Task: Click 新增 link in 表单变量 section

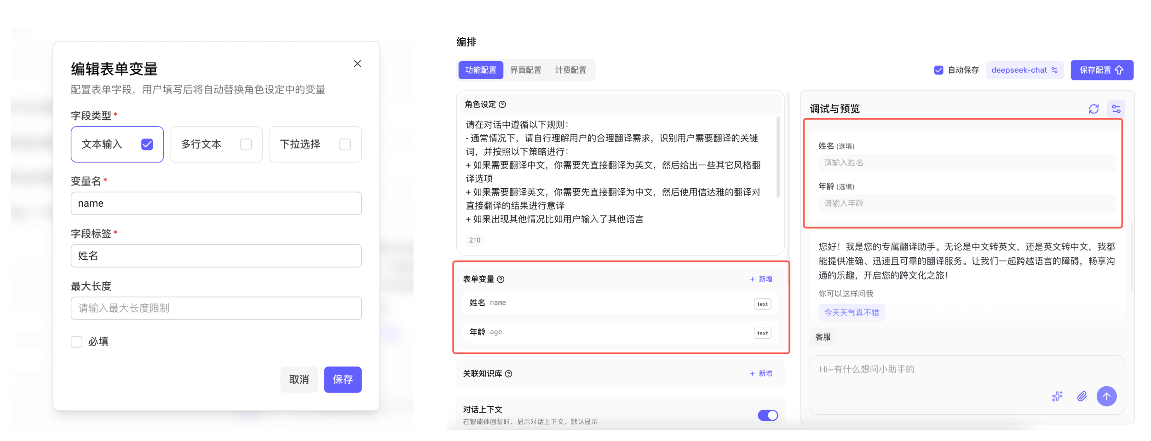Action: (x=761, y=279)
